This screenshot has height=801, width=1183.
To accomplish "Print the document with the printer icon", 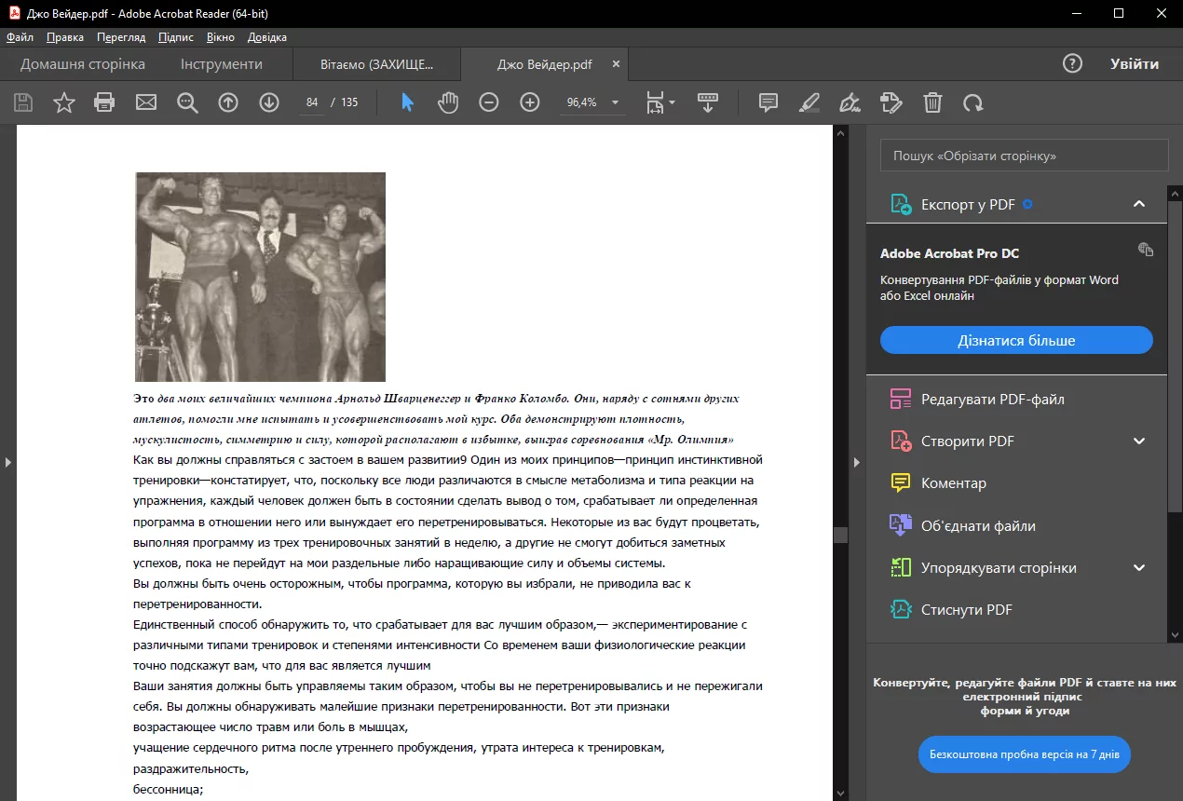I will (104, 102).
